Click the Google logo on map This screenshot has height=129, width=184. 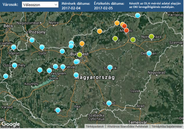point(10,124)
